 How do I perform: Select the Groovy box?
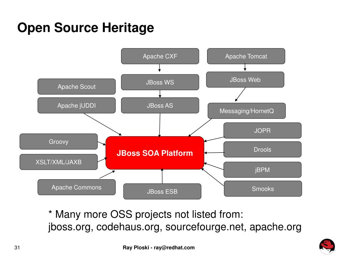point(59,142)
